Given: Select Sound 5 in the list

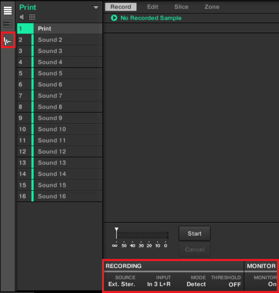Looking at the screenshot, I should (60, 73).
